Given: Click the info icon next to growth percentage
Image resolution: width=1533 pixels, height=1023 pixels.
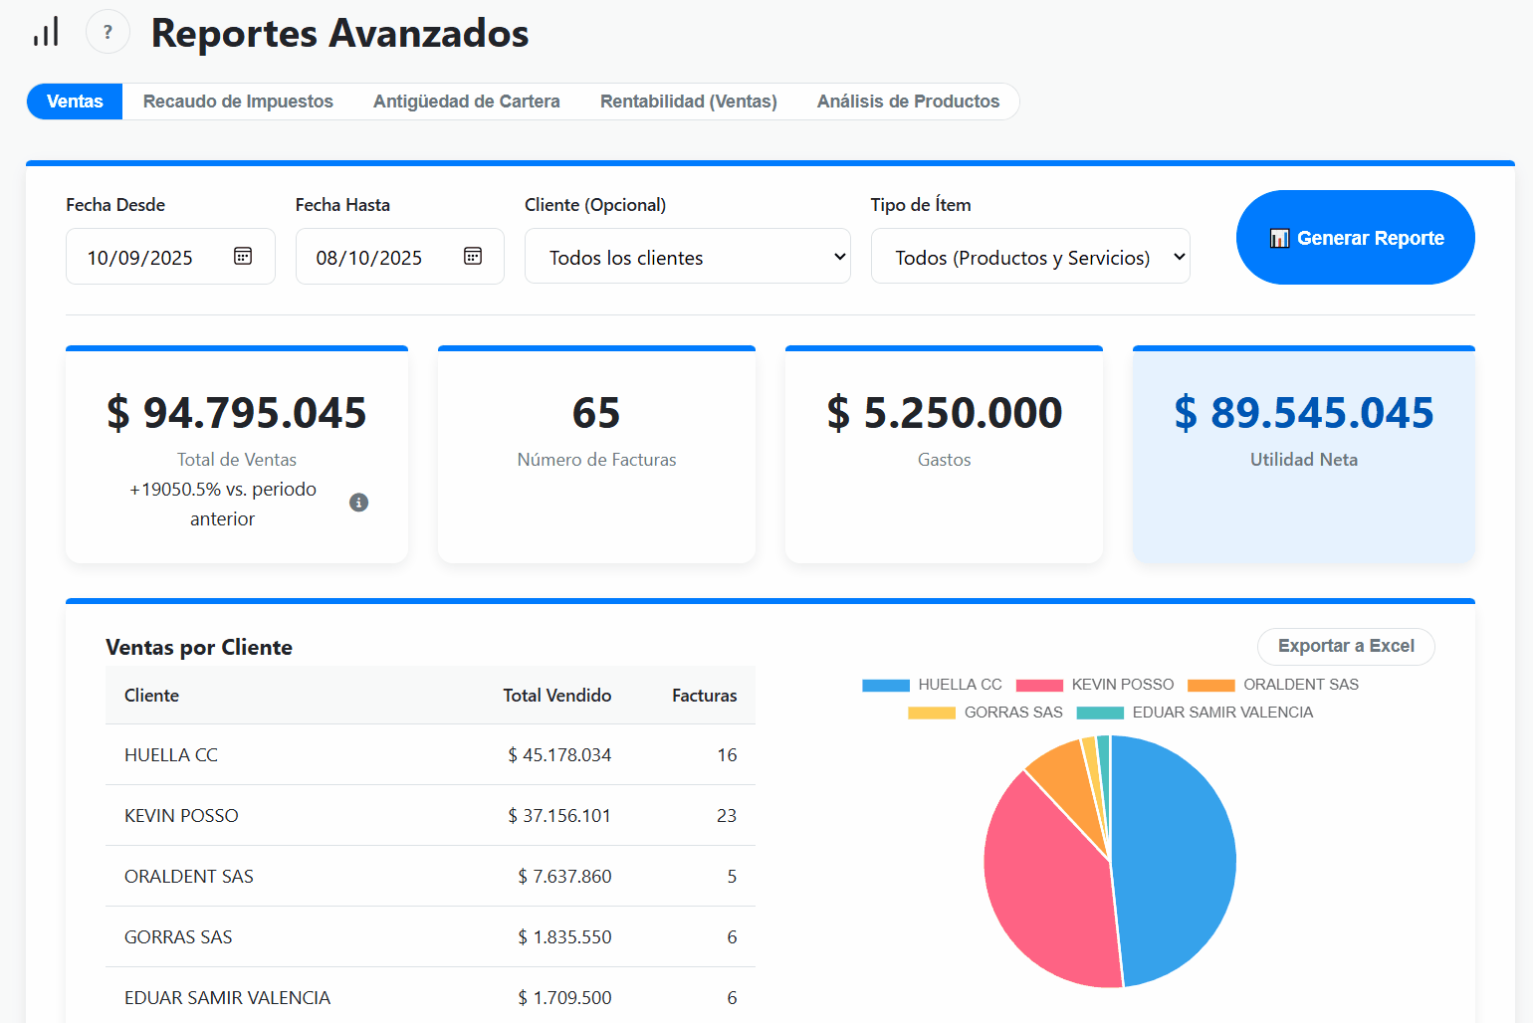Looking at the screenshot, I should [x=358, y=503].
